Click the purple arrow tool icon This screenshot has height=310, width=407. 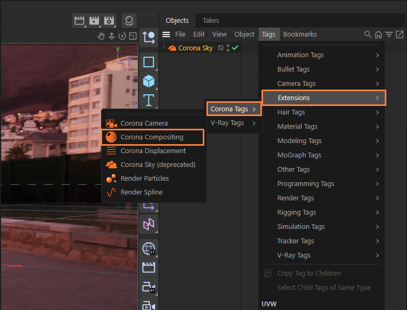click(149, 206)
